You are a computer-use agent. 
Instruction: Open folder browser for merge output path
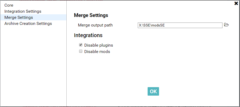pyautogui.click(x=226, y=25)
